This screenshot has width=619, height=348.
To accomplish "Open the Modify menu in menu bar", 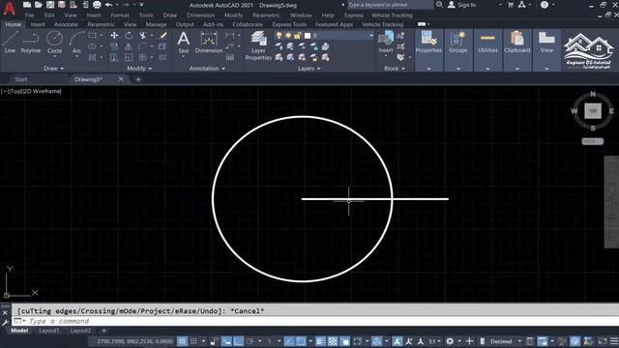I will [233, 15].
